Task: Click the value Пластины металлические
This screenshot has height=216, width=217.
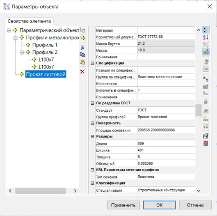Action: 160,77
